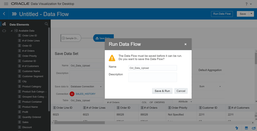The height and width of the screenshot is (131, 257).
Task: Edit the dialog Name field
Action: 153,68
